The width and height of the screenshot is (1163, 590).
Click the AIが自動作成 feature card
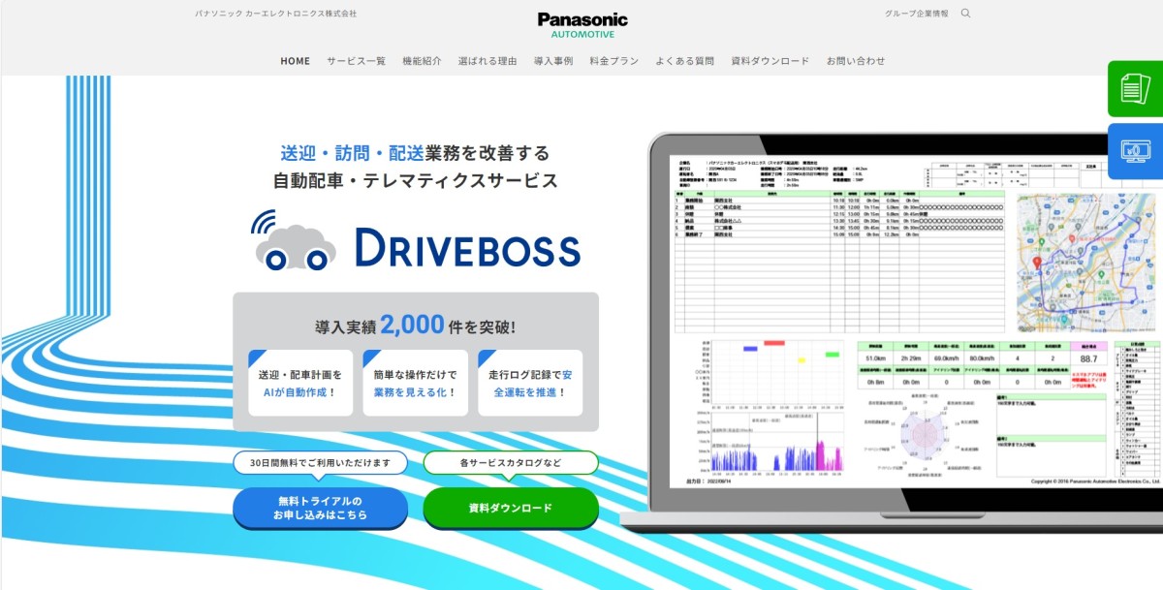(x=300, y=384)
